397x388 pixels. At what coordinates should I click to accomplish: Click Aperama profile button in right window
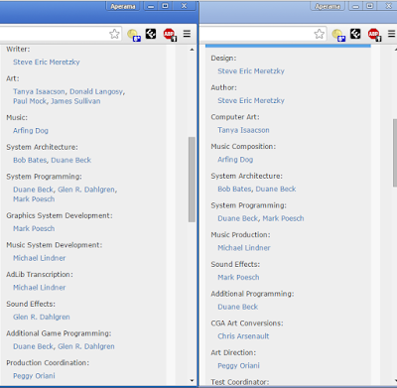click(x=328, y=6)
